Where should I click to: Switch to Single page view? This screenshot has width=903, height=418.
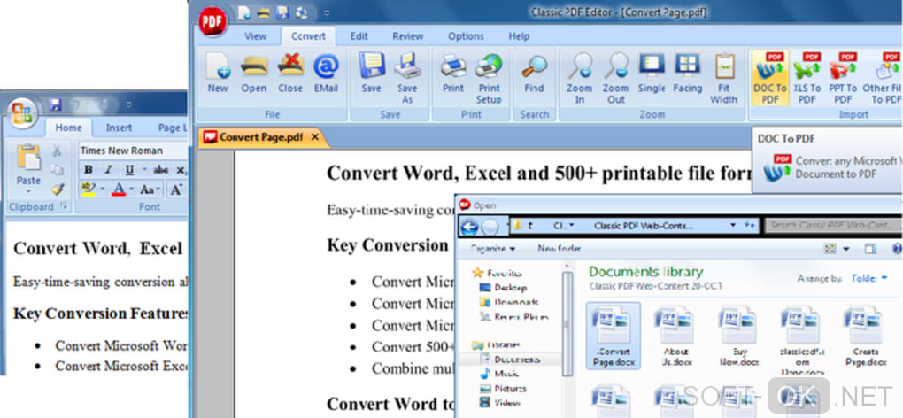pyautogui.click(x=652, y=73)
